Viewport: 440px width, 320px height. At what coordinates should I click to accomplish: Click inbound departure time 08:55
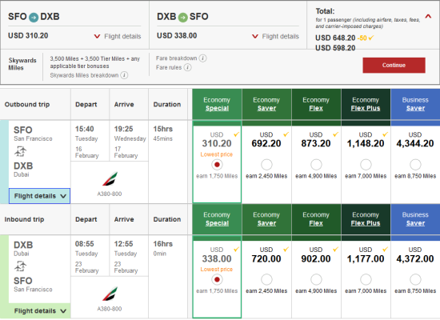coord(85,244)
